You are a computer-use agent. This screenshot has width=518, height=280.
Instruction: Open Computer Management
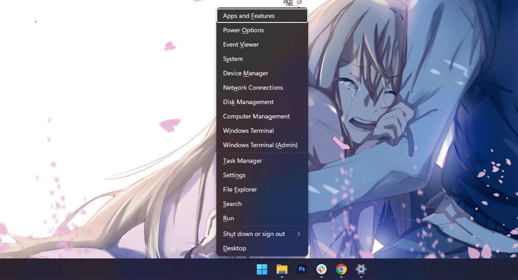tap(256, 116)
